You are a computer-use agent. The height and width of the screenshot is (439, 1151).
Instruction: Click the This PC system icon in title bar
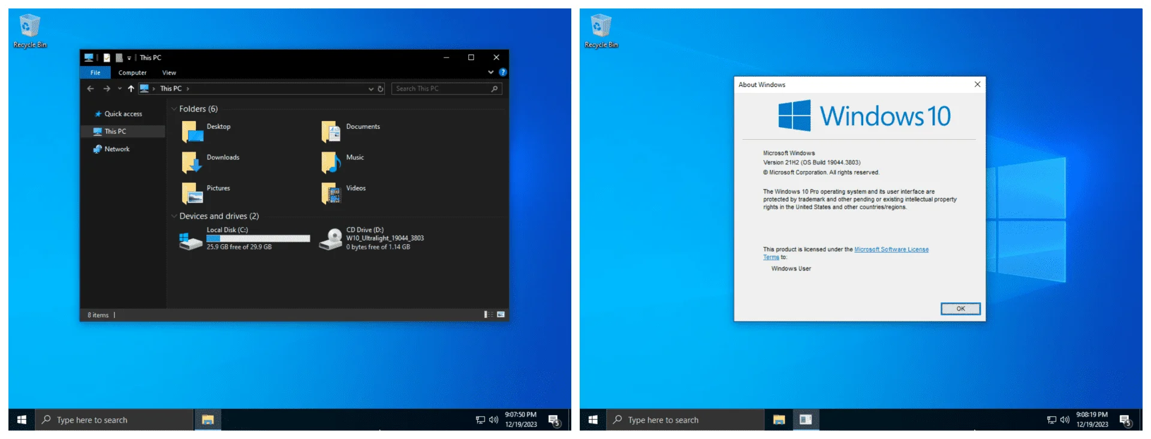[x=89, y=58]
